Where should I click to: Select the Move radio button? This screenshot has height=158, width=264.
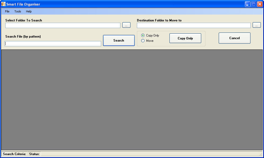pyautogui.click(x=143, y=40)
